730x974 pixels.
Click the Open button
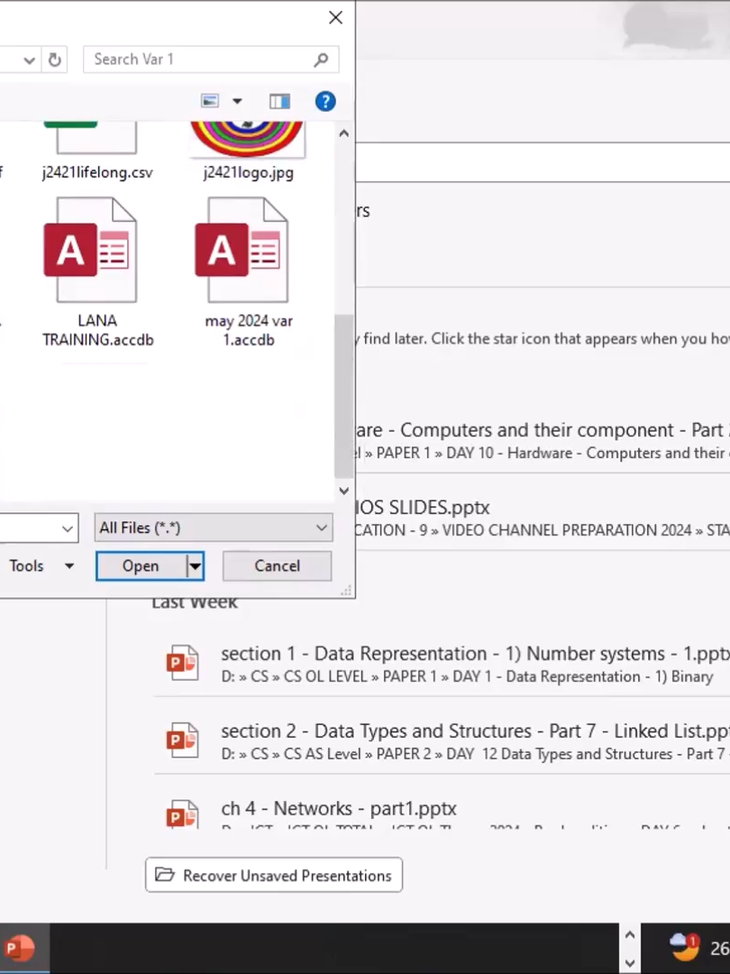141,565
